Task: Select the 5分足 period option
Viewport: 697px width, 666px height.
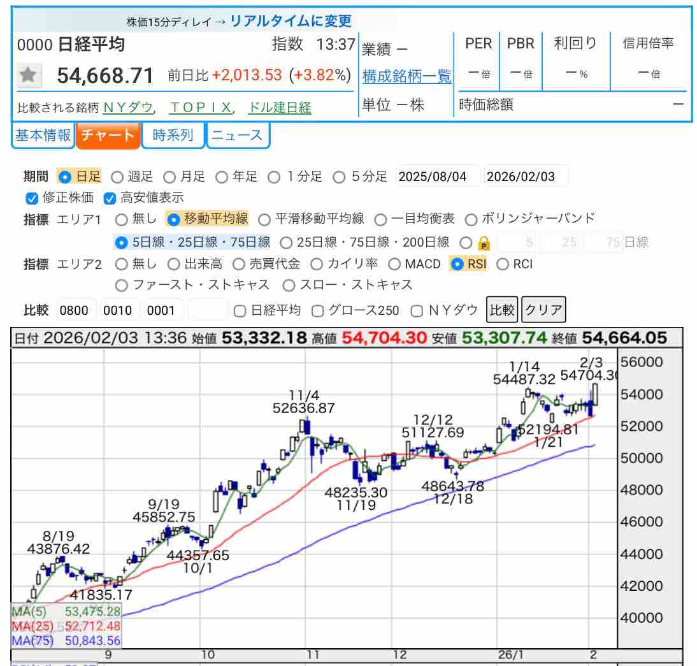Action: pyautogui.click(x=340, y=177)
